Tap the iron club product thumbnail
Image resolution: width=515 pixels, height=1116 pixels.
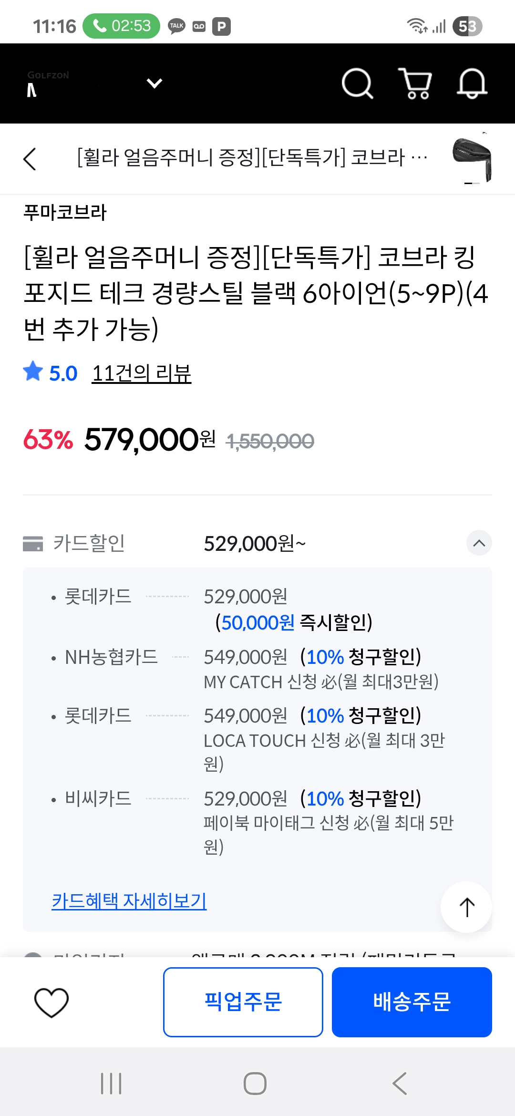click(472, 159)
